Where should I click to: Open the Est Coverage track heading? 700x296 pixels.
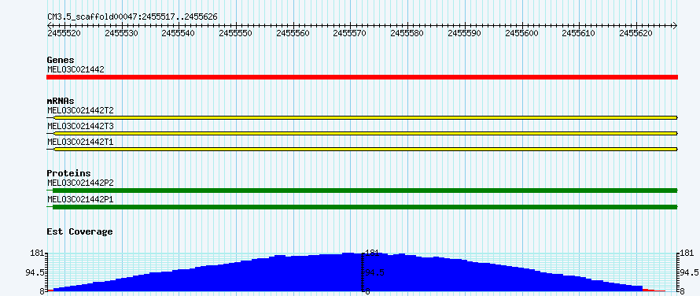click(x=80, y=231)
